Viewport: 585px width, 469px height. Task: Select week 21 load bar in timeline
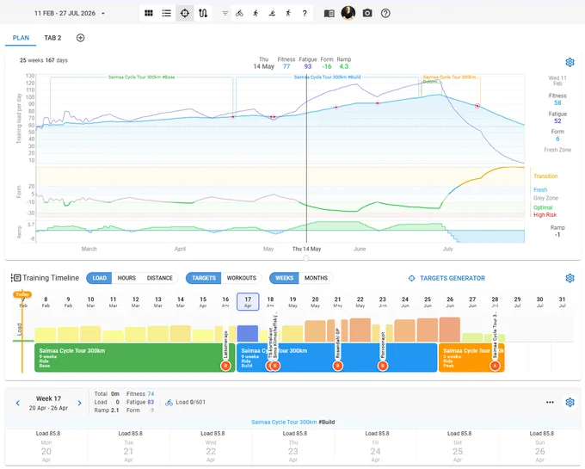coord(337,330)
